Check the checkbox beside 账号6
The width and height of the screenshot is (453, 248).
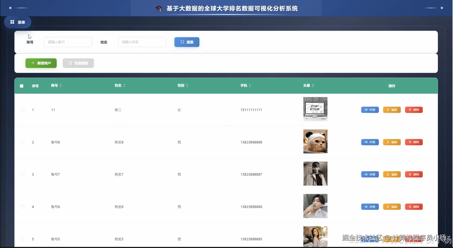[x=22, y=207]
